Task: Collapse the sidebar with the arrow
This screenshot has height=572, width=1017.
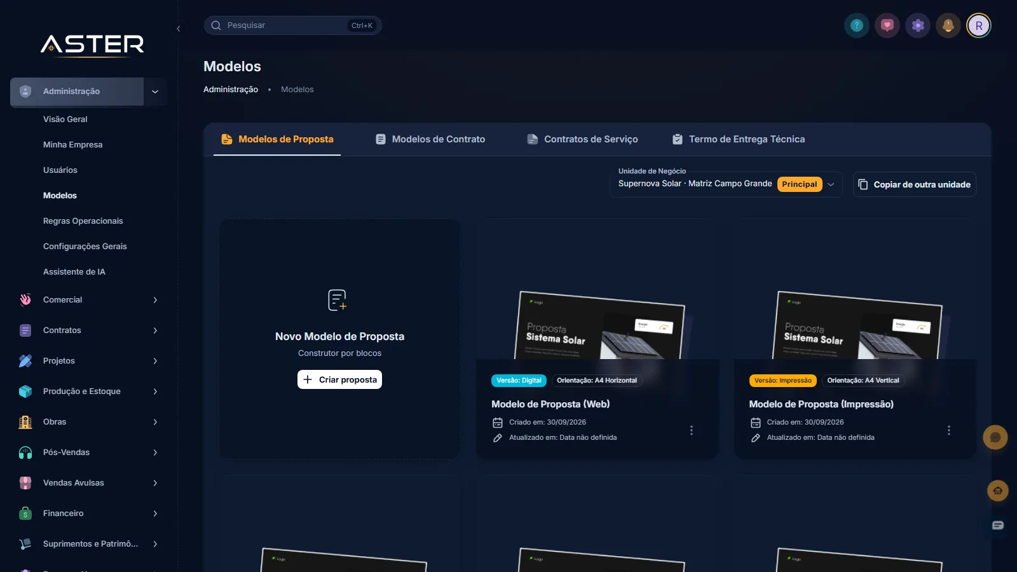Action: (179, 29)
